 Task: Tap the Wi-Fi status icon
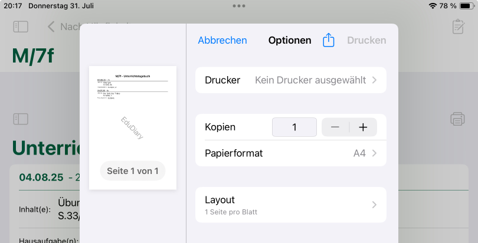pyautogui.click(x=433, y=6)
